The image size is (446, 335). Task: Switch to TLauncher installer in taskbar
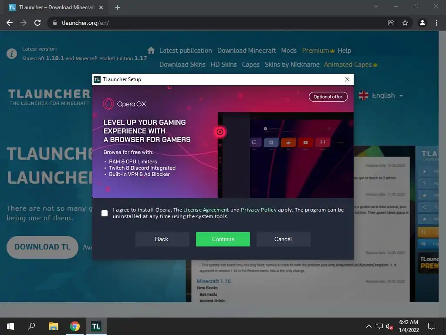point(96,326)
